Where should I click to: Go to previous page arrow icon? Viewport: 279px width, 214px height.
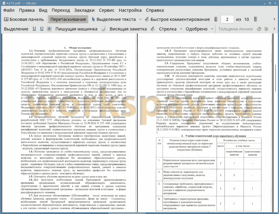coord(216,19)
